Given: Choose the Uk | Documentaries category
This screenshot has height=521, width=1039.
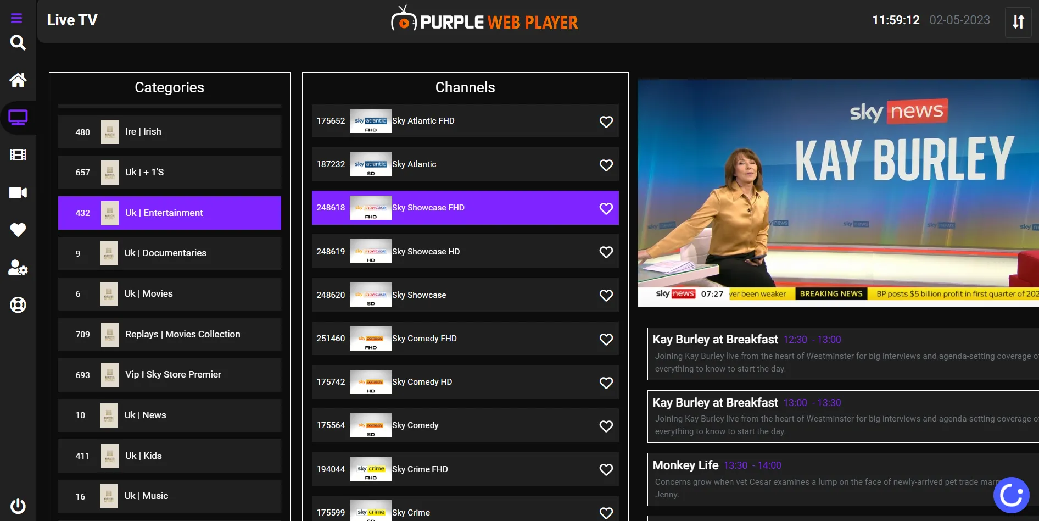Looking at the screenshot, I should pyautogui.click(x=170, y=253).
